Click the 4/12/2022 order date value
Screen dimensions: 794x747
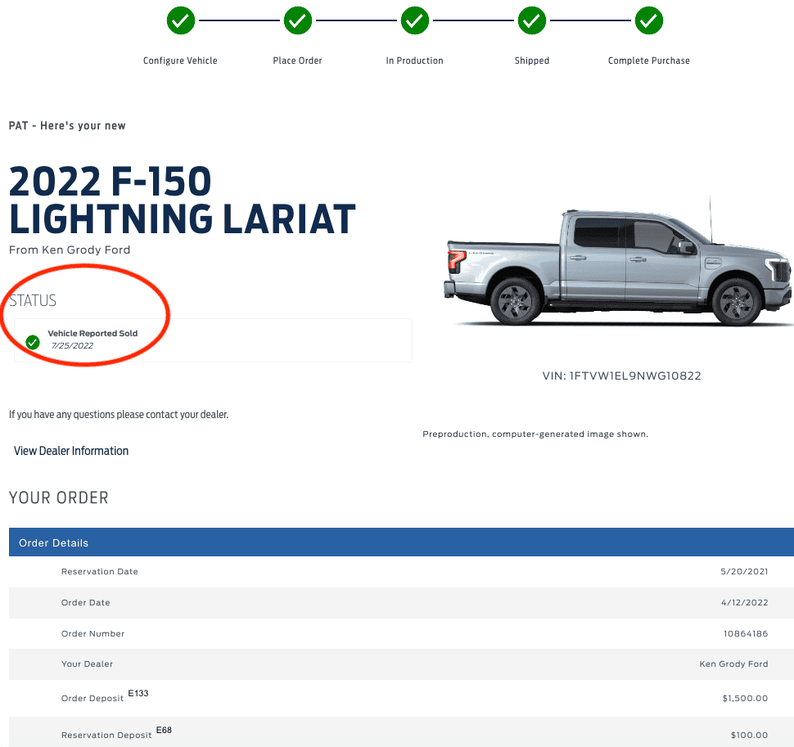[744, 603]
